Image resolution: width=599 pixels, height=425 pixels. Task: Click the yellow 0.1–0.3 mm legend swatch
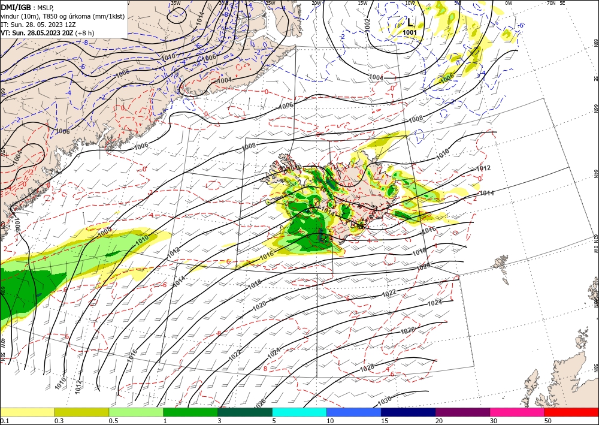click(27, 412)
